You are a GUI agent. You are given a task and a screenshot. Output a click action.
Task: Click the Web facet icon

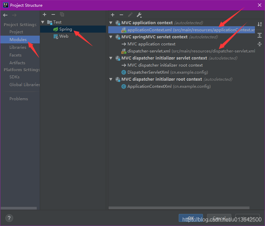click(56, 36)
